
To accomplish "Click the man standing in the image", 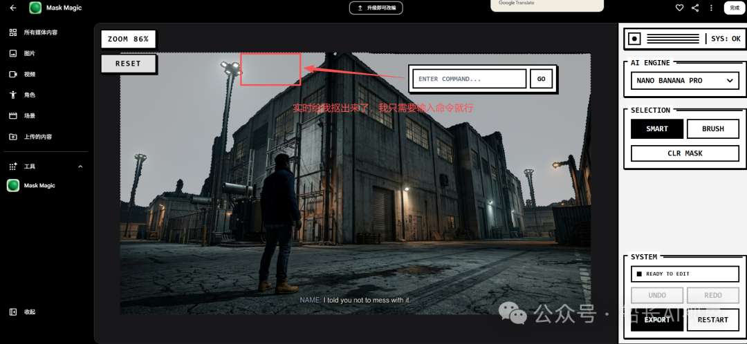I will pos(279,224).
